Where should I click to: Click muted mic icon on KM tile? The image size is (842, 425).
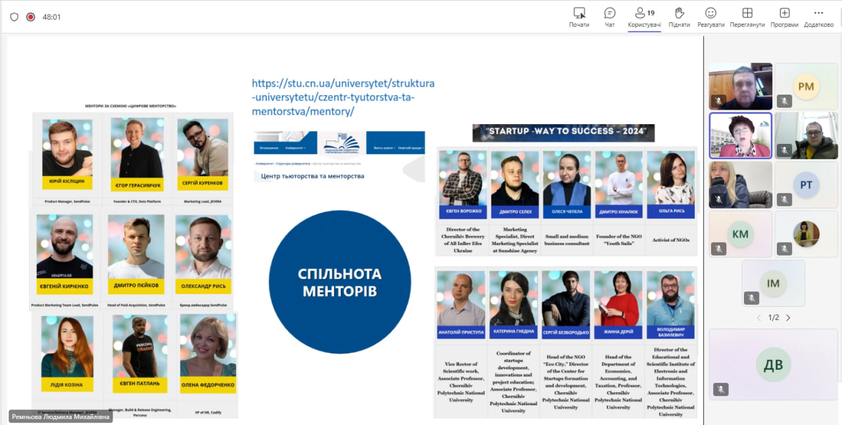(718, 249)
